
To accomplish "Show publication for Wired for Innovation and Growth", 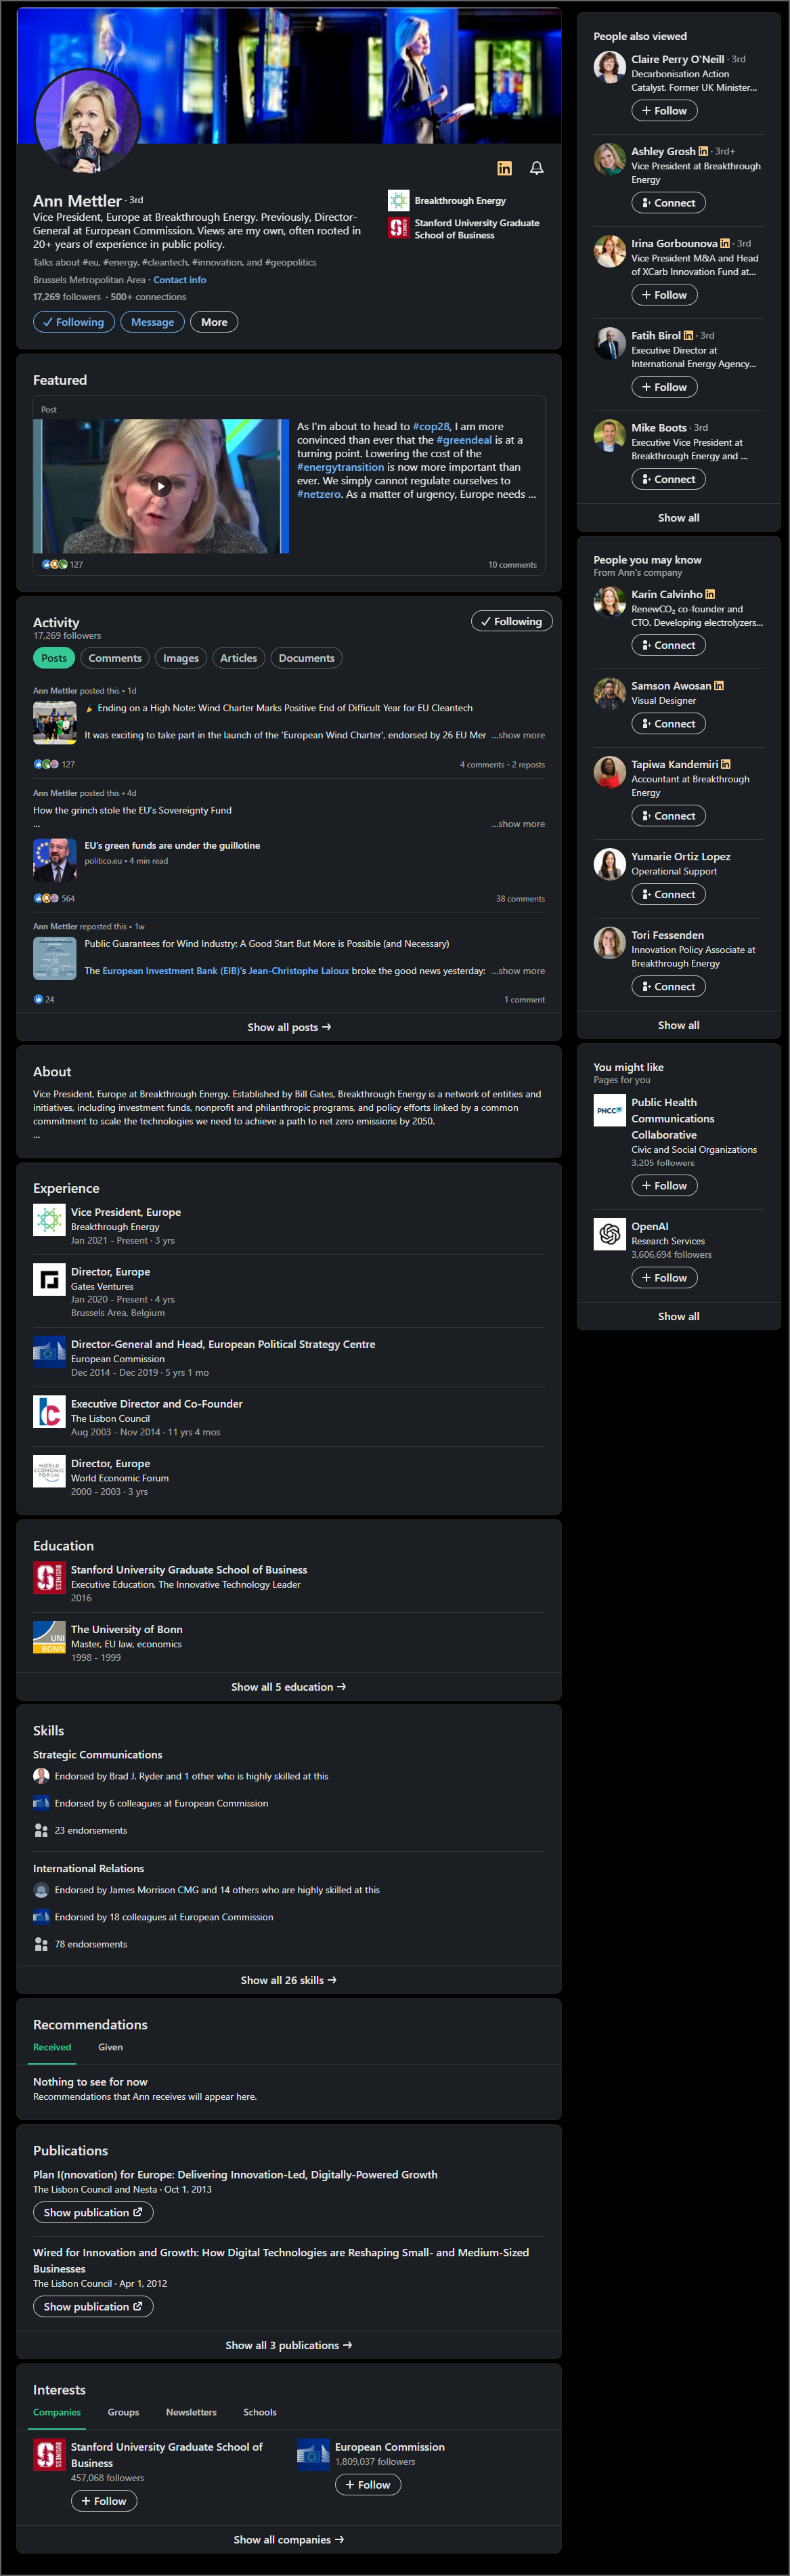I will (93, 2307).
